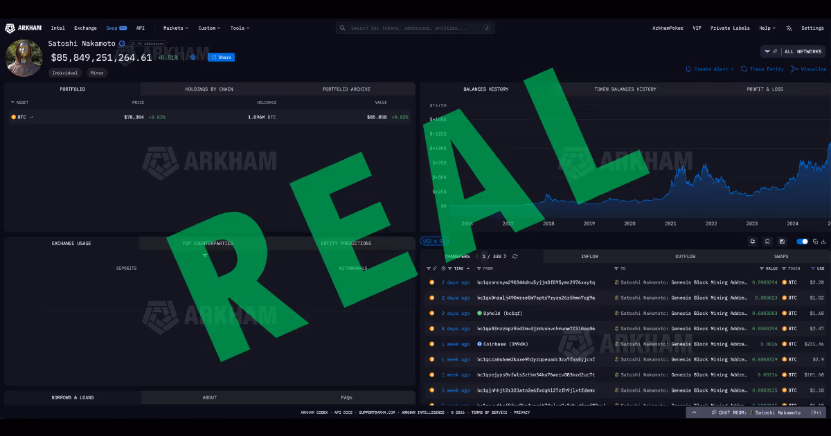This screenshot has width=831, height=436.
Task: Open the FAQs tab
Action: pyautogui.click(x=346, y=398)
